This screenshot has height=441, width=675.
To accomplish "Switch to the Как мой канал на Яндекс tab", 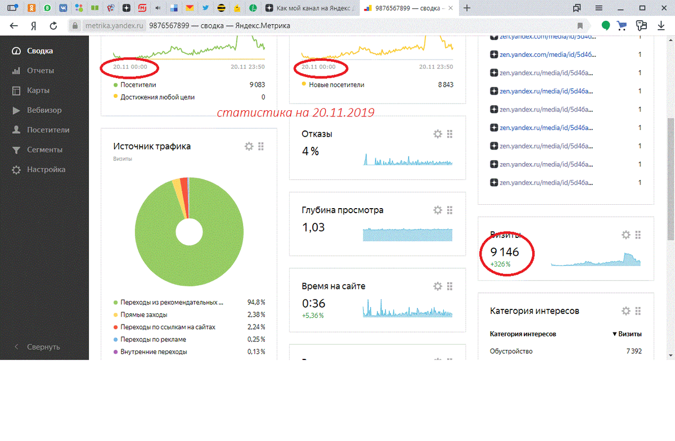I will click(310, 8).
